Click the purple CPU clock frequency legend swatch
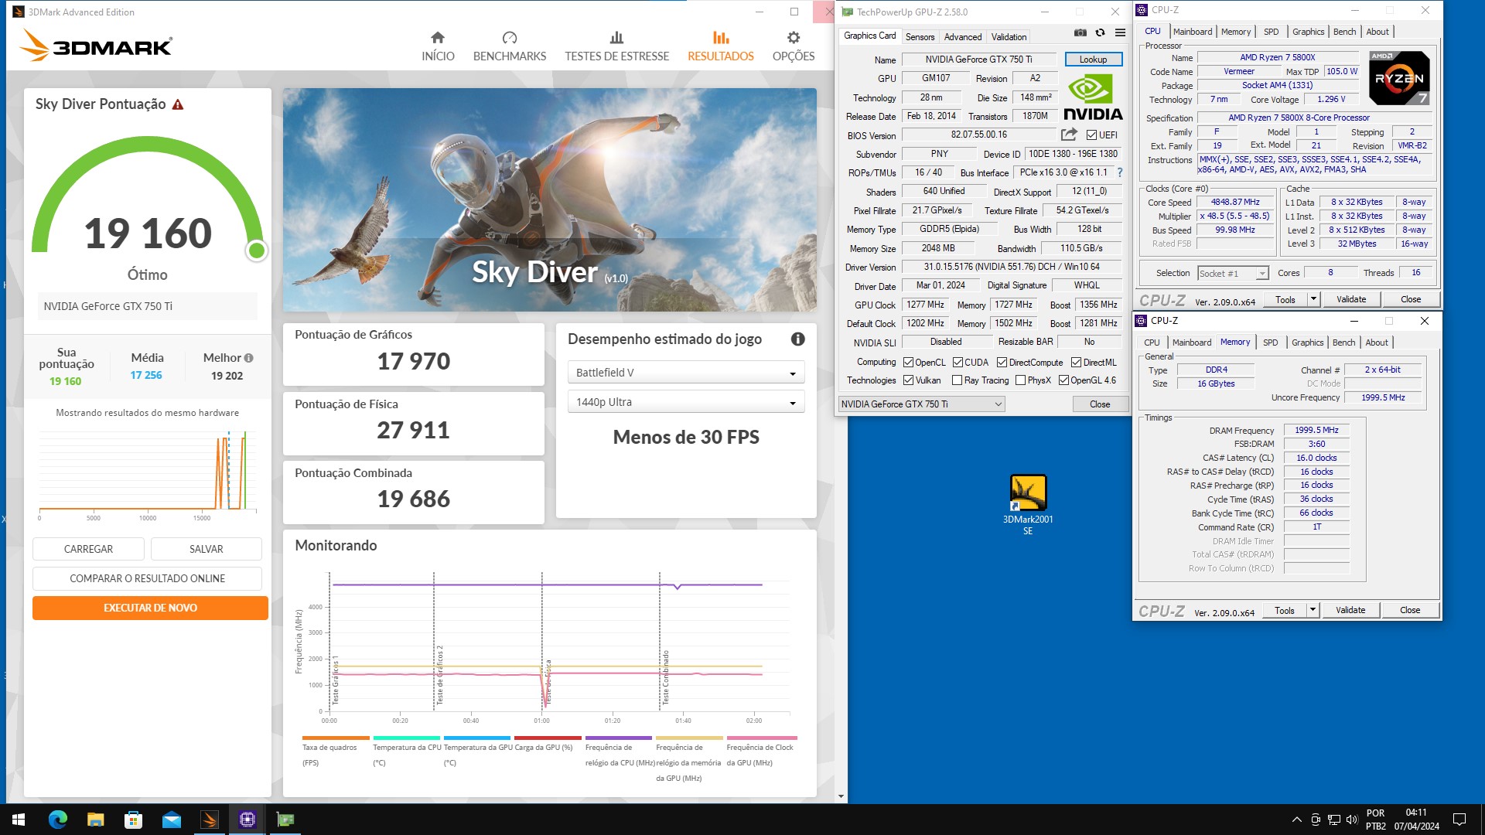Screen dimensions: 1485x835 tap(619, 738)
